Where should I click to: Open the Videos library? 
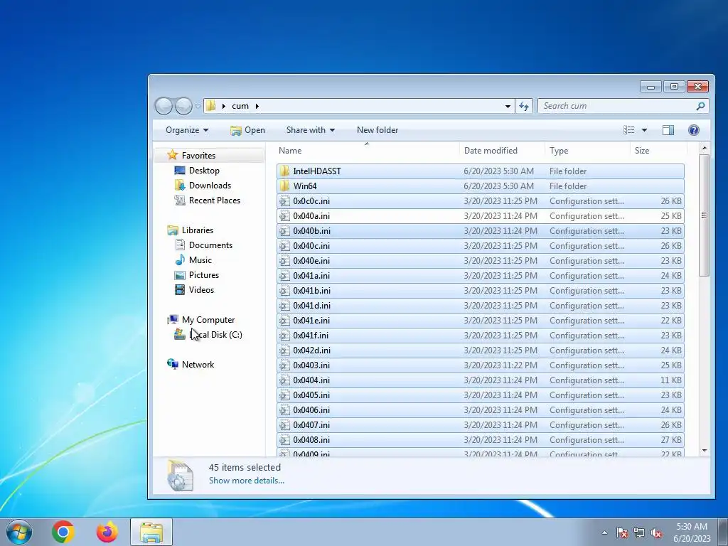(x=201, y=290)
